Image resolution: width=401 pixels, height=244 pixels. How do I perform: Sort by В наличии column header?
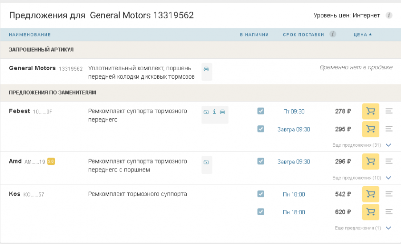pyautogui.click(x=254, y=35)
